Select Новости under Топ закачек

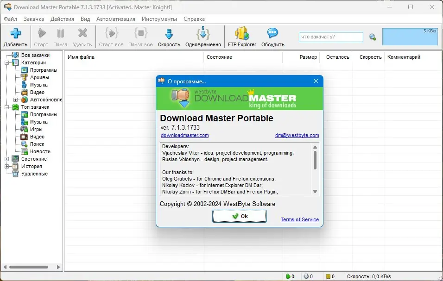40,151
